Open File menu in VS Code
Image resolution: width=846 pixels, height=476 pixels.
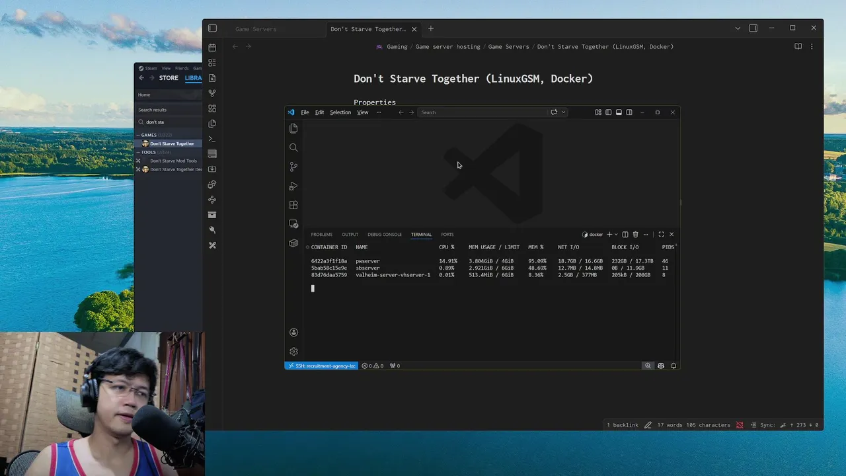tap(305, 112)
